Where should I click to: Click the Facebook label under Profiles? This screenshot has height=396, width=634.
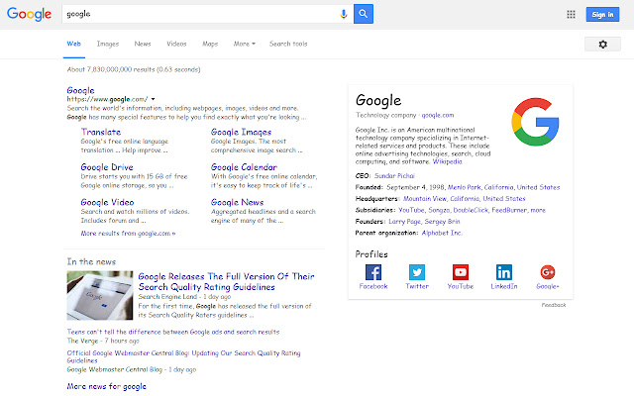pyautogui.click(x=373, y=286)
